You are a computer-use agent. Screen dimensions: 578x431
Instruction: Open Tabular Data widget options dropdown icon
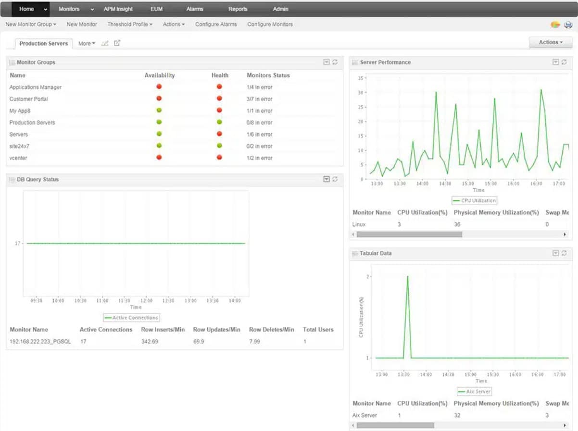coord(555,253)
